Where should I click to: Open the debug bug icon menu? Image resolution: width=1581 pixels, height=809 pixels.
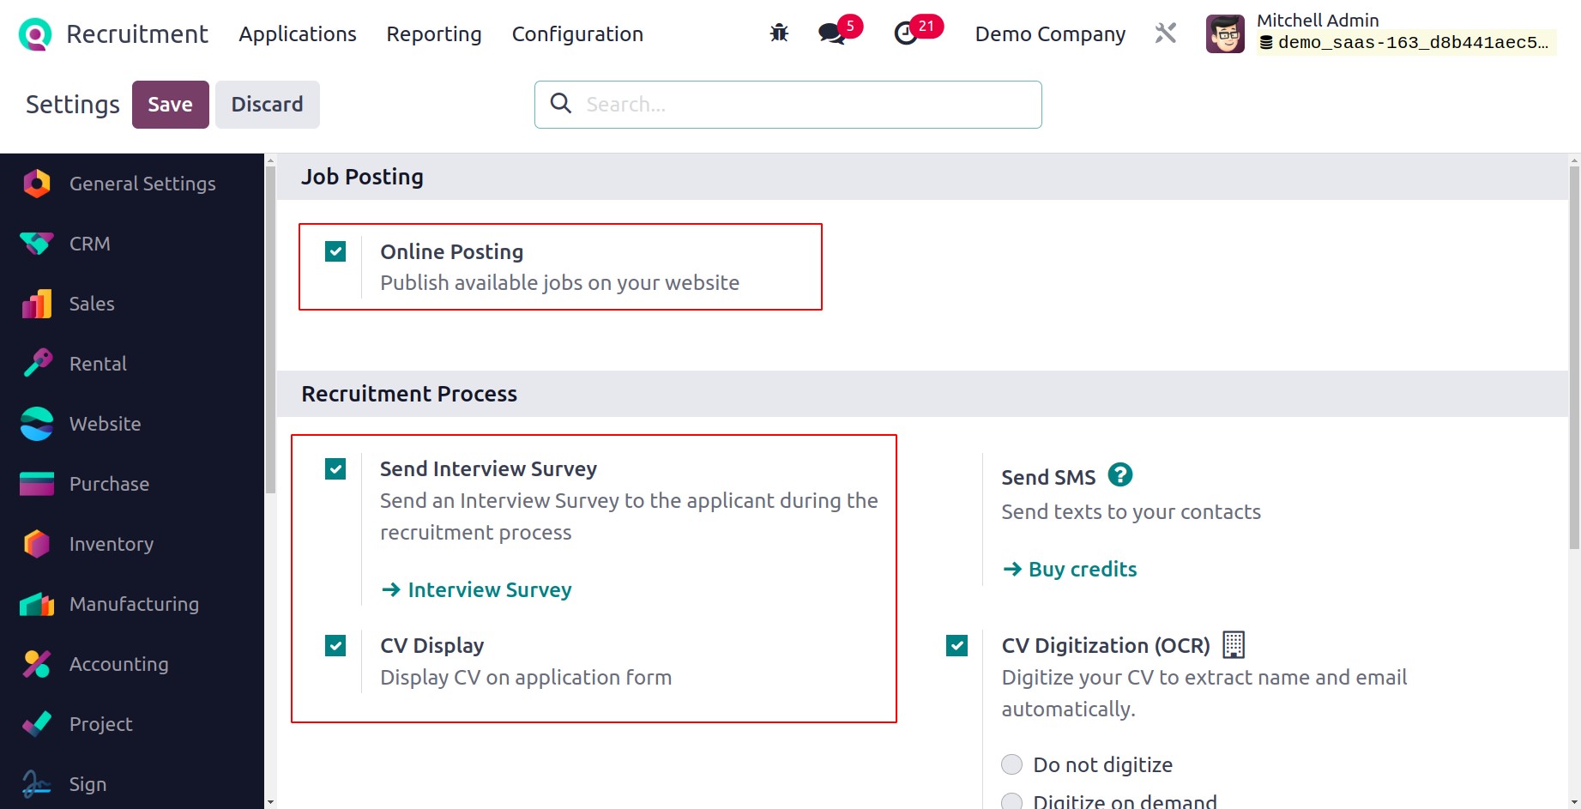779,33
